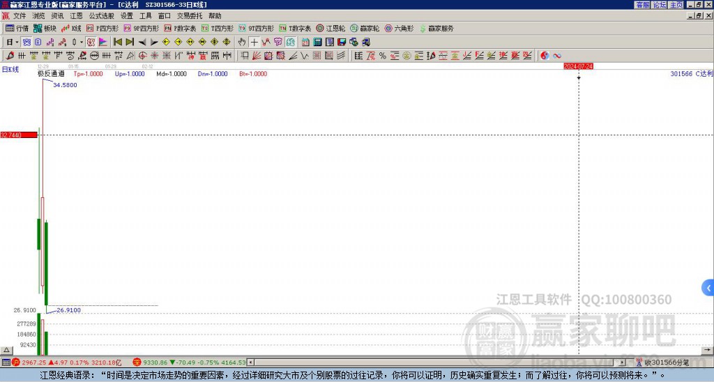Open the 工具 menu
The height and width of the screenshot is (382, 714).
(145, 16)
